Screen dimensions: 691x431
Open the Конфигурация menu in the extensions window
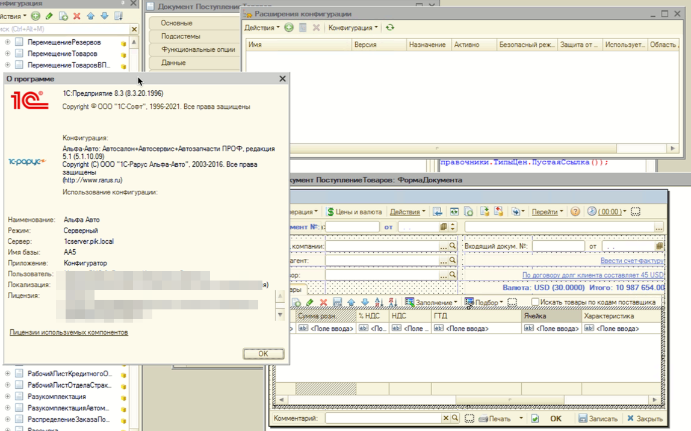[x=353, y=28]
